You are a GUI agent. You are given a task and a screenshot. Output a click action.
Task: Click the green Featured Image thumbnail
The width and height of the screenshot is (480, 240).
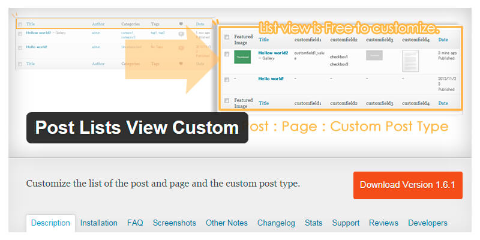pos(242,57)
